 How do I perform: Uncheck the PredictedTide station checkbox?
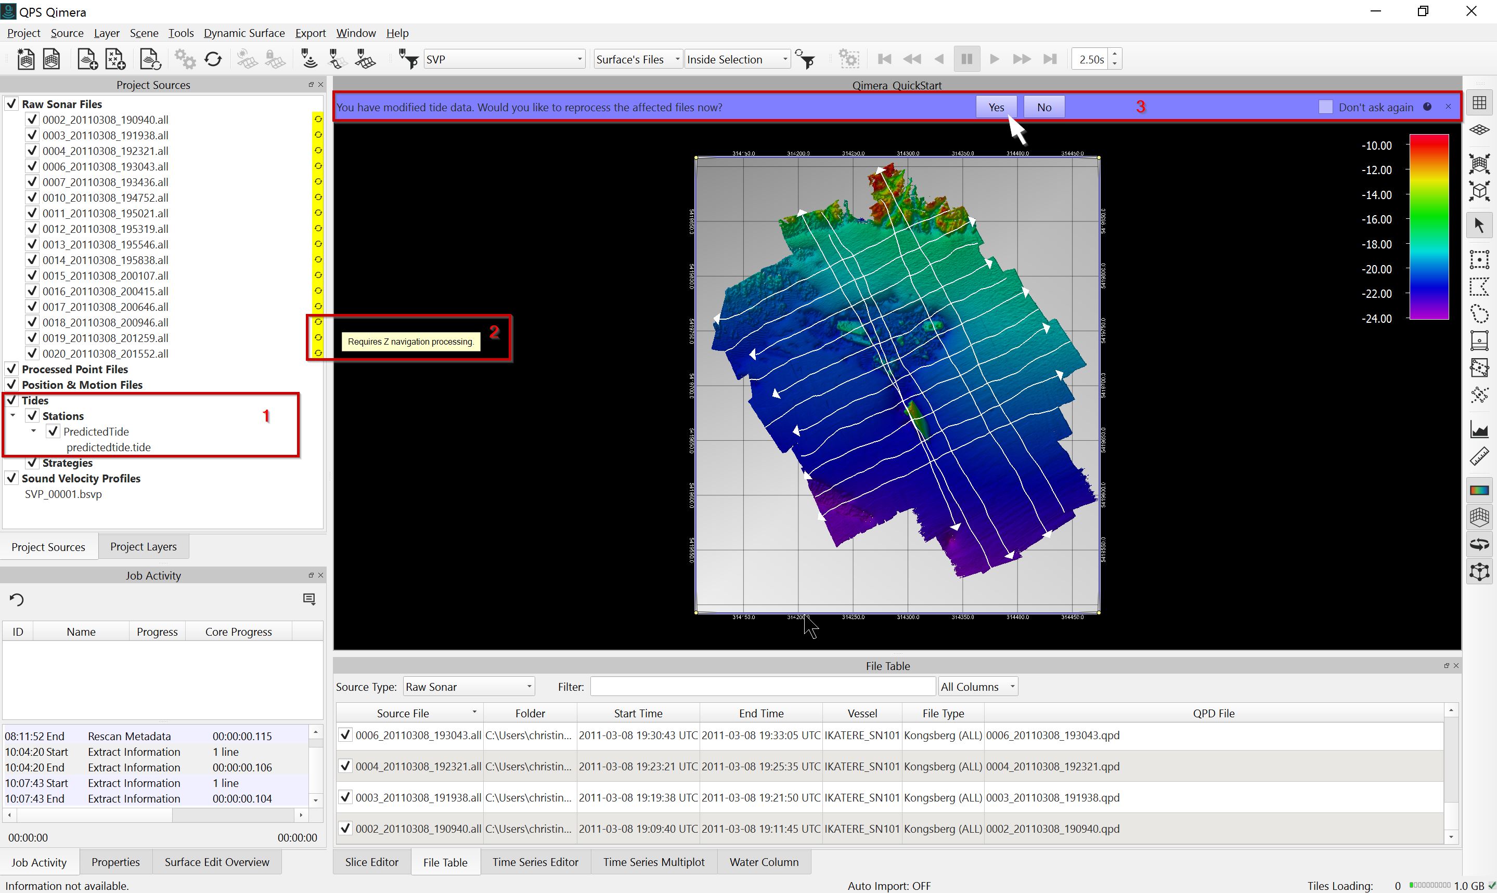53,431
